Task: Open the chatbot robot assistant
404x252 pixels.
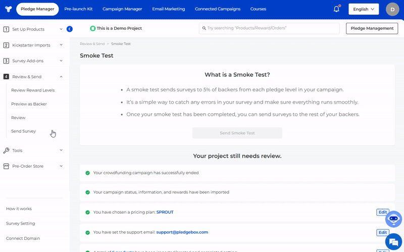Action: coord(393,219)
